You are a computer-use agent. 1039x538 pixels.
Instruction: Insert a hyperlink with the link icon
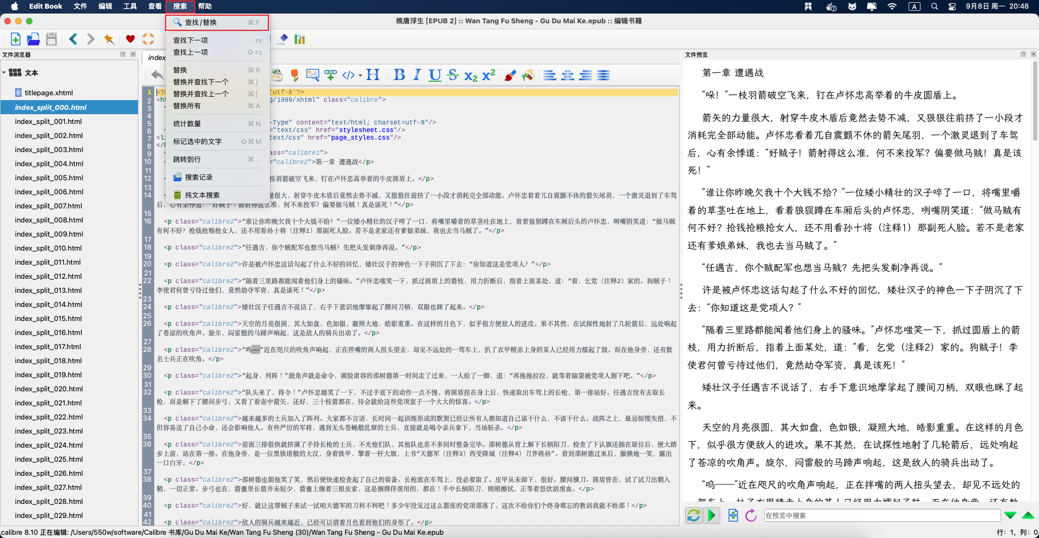pyautogui.click(x=331, y=75)
